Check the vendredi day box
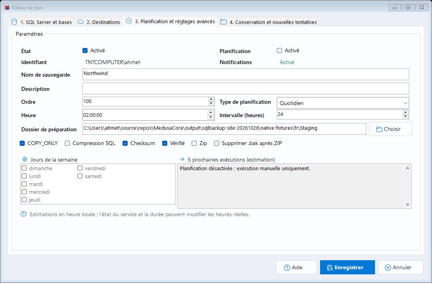Image resolution: width=432 pixels, height=283 pixels. pos(80,168)
